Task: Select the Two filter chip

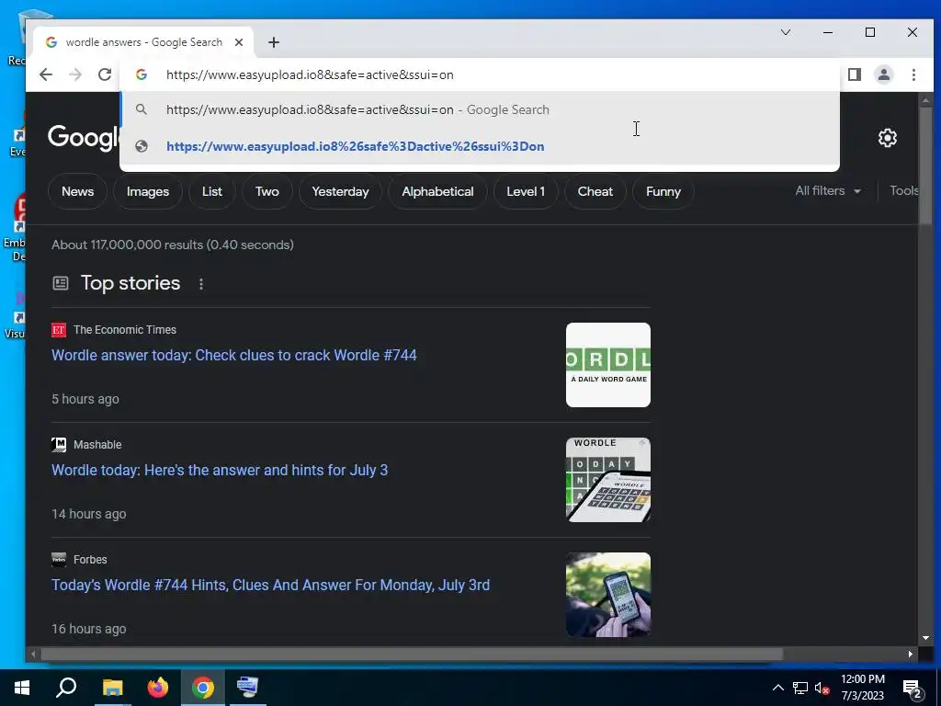Action: click(x=267, y=191)
